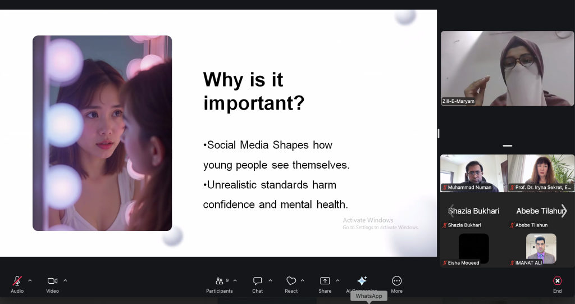Expand chat options chevron beside Chat

pos(270,280)
